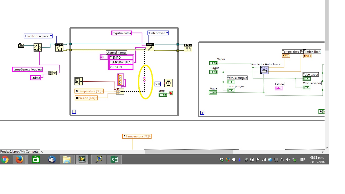Select the TEMPERATURA channel name element
345x194 pixels.
[121, 62]
